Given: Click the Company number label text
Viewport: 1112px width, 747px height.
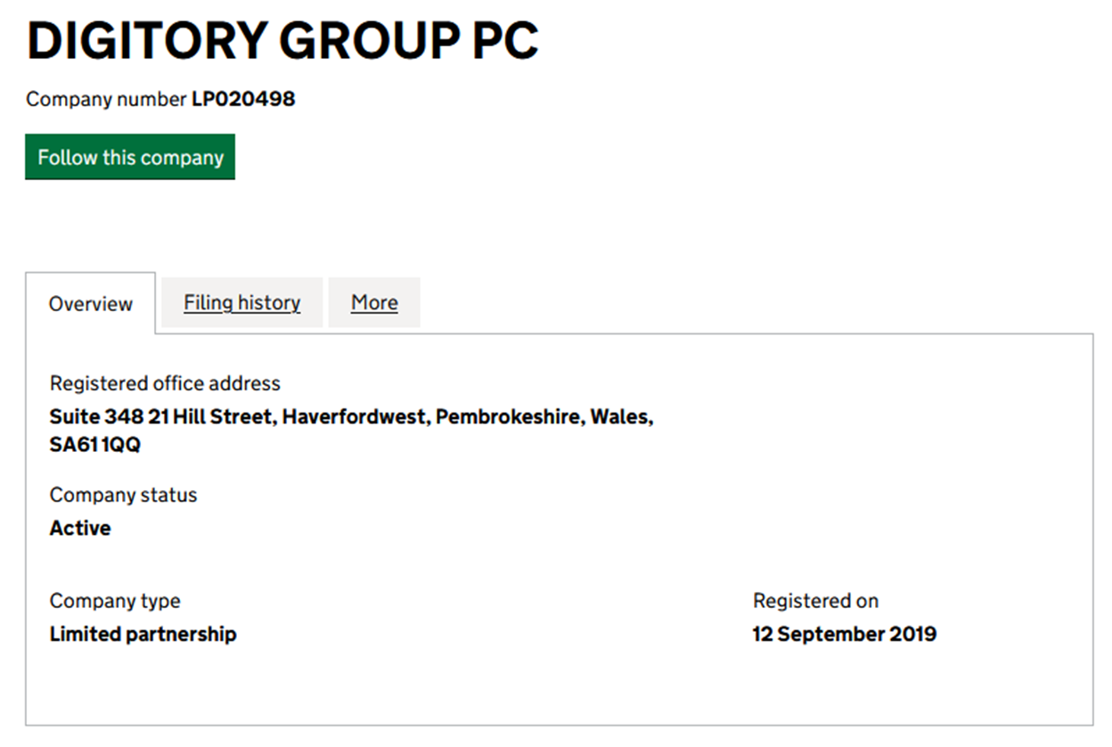Looking at the screenshot, I should [106, 99].
